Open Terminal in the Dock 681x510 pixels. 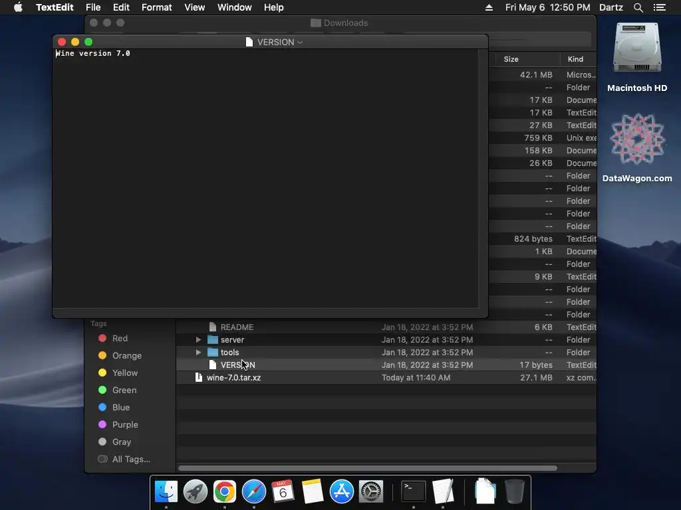click(414, 491)
